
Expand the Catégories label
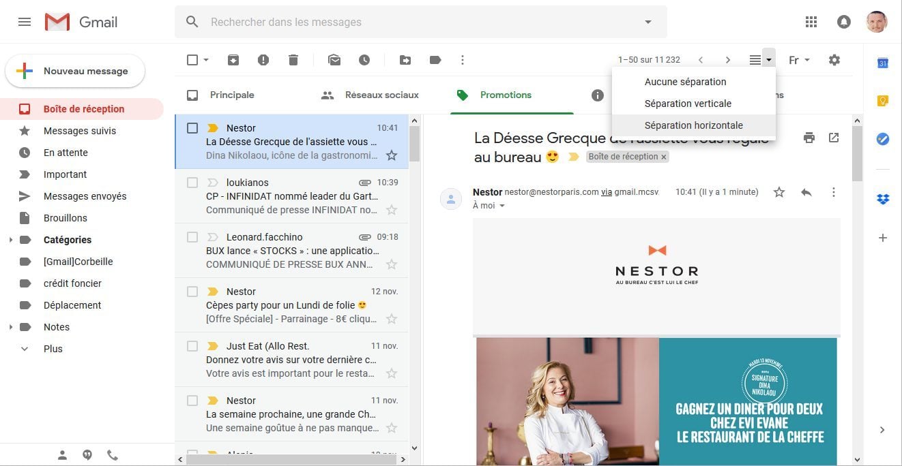(10, 240)
